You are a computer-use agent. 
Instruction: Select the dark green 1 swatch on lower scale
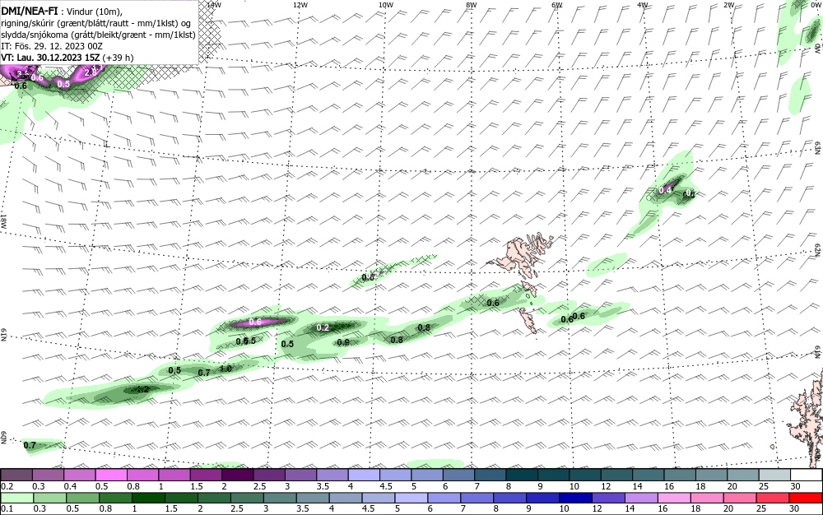click(x=148, y=498)
